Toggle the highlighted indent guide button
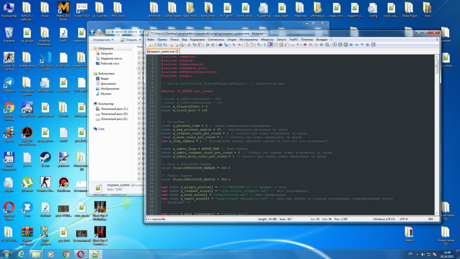This screenshot has width=460, height=259. tap(271, 45)
